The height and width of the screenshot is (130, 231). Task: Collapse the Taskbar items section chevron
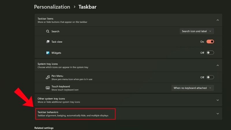point(218,20)
